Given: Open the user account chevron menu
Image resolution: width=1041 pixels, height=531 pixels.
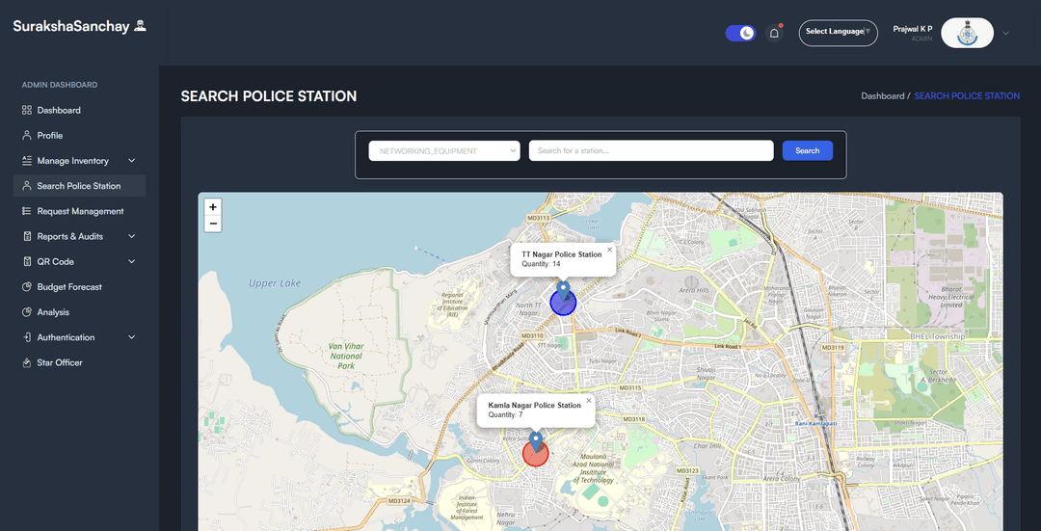Looking at the screenshot, I should point(1005,33).
